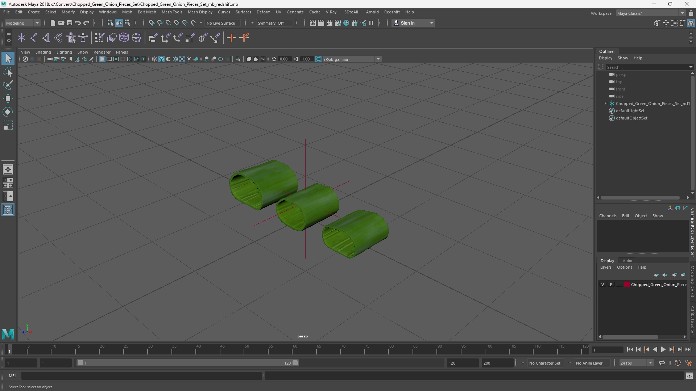Open the Script Editor icon

point(689,376)
